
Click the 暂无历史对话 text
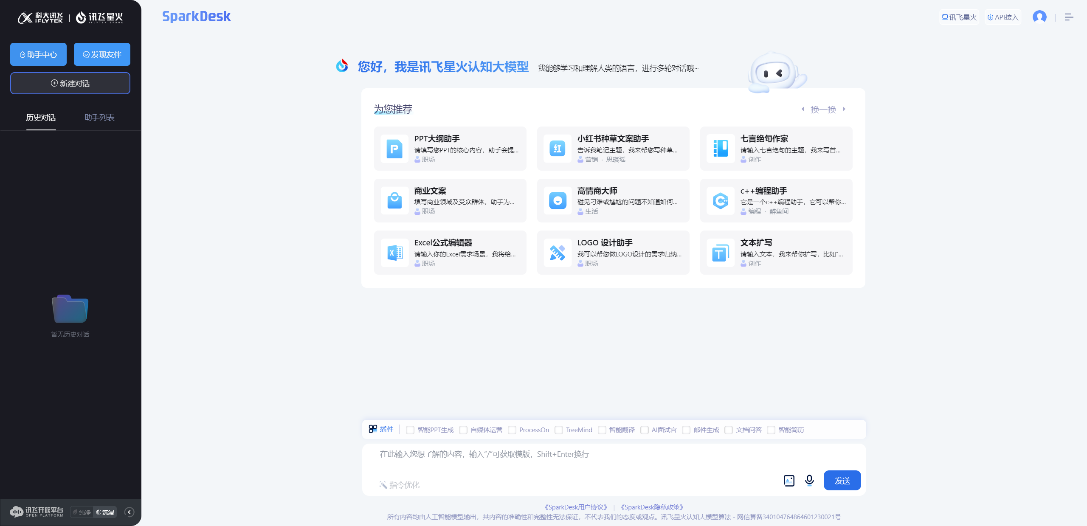pyautogui.click(x=70, y=334)
